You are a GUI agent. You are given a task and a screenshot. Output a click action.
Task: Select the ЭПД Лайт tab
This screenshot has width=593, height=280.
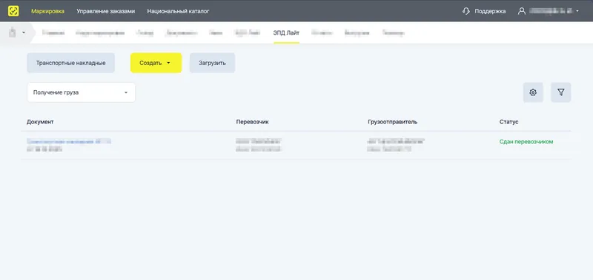pos(286,33)
